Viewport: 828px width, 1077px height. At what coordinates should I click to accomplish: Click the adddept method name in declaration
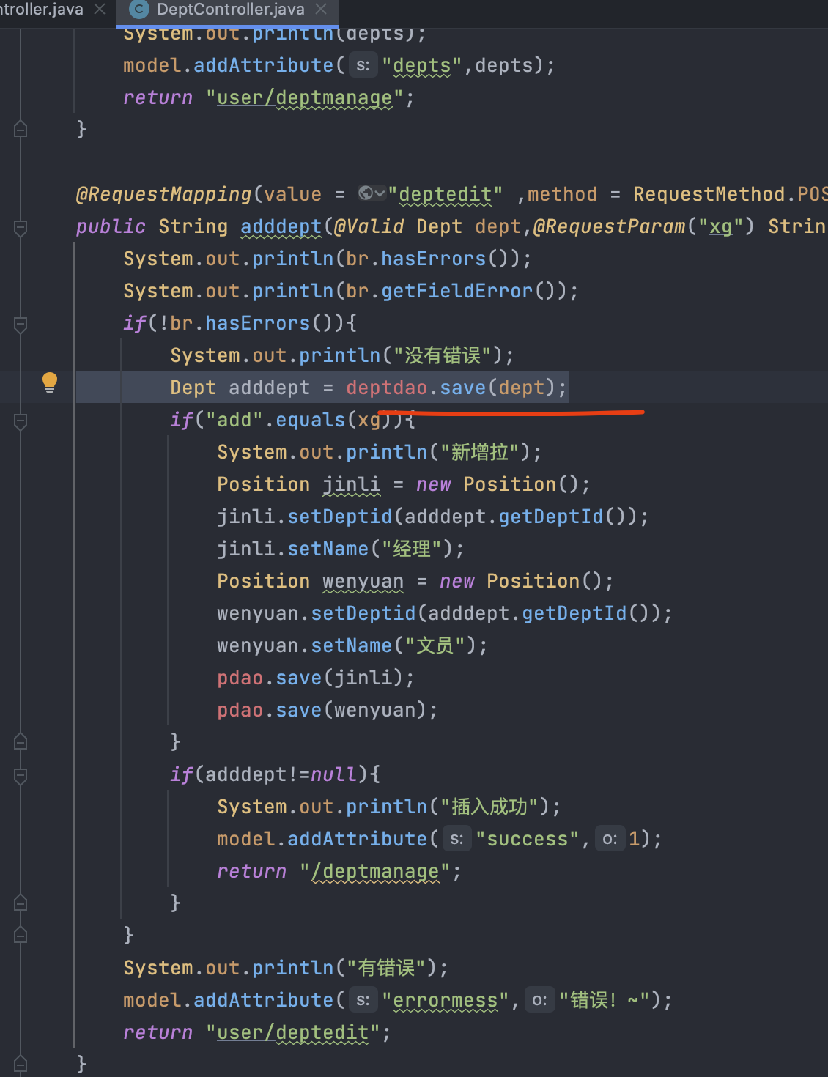coord(281,227)
